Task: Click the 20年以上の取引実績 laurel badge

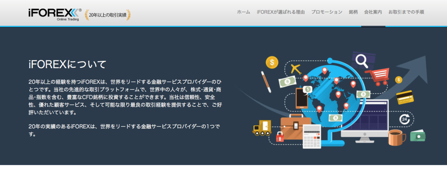Action: 108,15
